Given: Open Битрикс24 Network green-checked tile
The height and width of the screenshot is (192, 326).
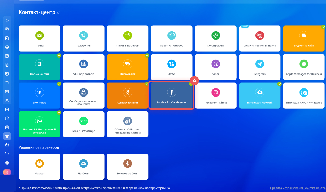Looking at the screenshot, I should [x=259, y=95].
